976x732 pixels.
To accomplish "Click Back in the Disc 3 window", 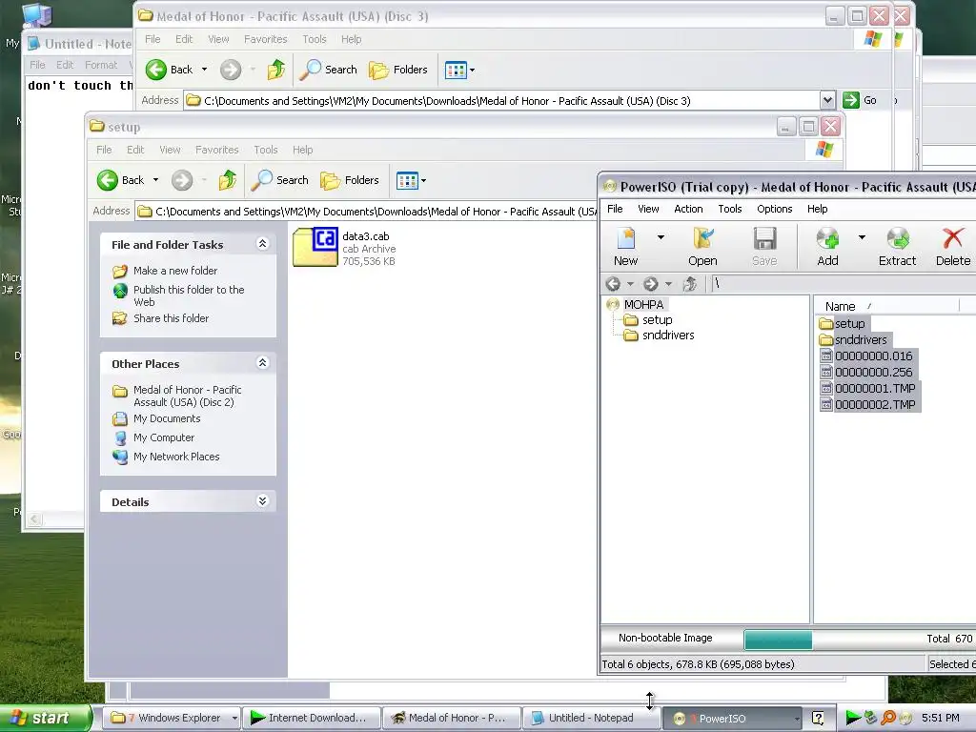I will pyautogui.click(x=170, y=69).
